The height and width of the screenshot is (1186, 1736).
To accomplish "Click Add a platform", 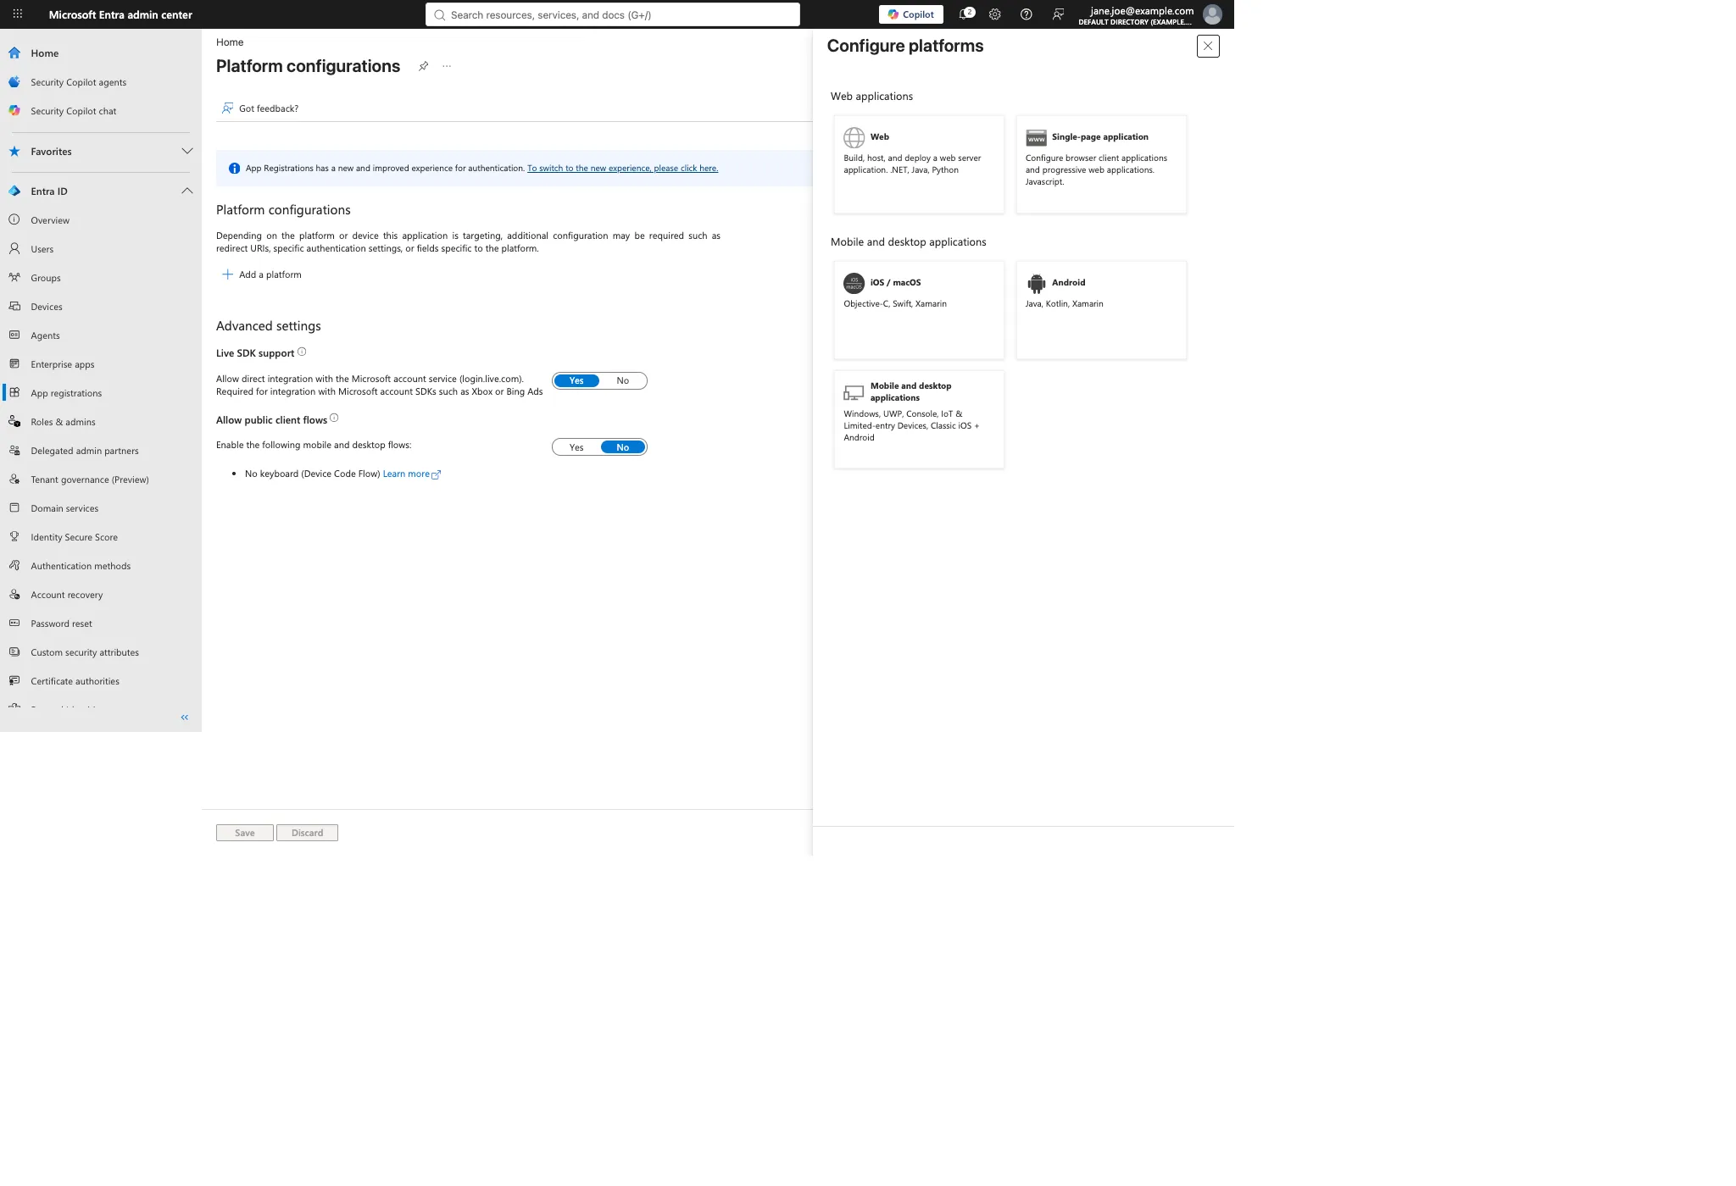I will [x=261, y=274].
